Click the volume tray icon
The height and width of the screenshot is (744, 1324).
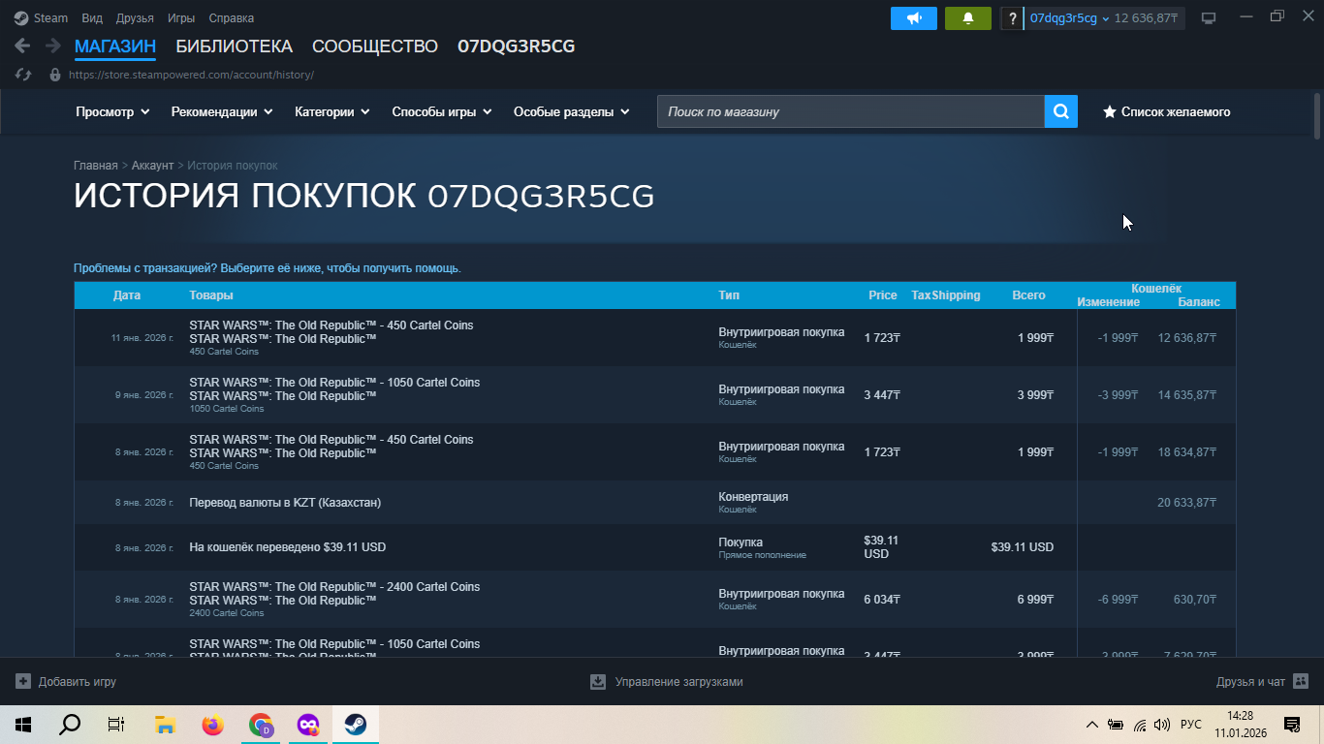pyautogui.click(x=1162, y=724)
